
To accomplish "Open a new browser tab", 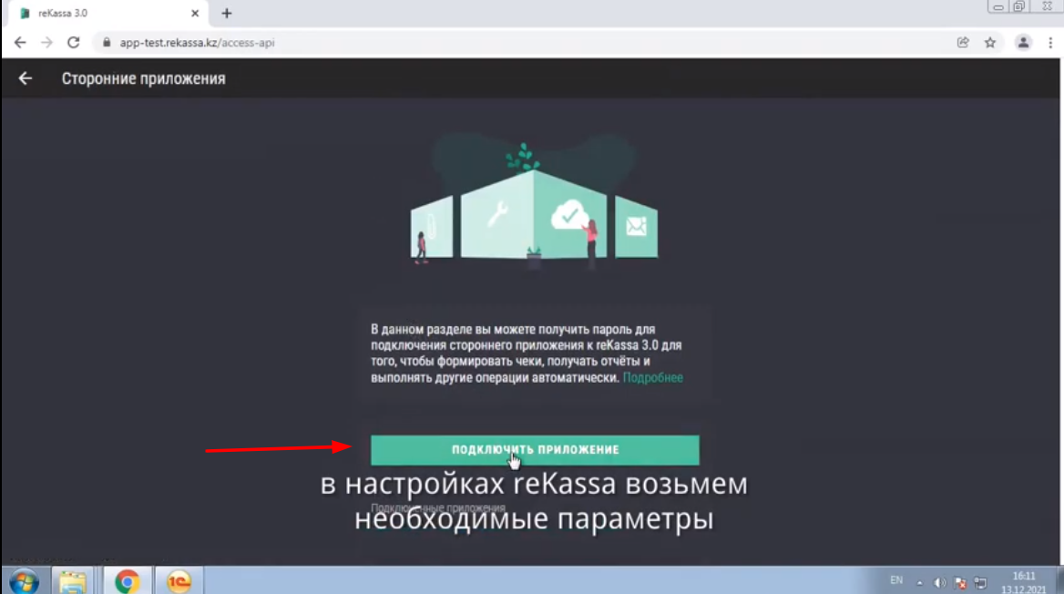I will click(x=227, y=14).
